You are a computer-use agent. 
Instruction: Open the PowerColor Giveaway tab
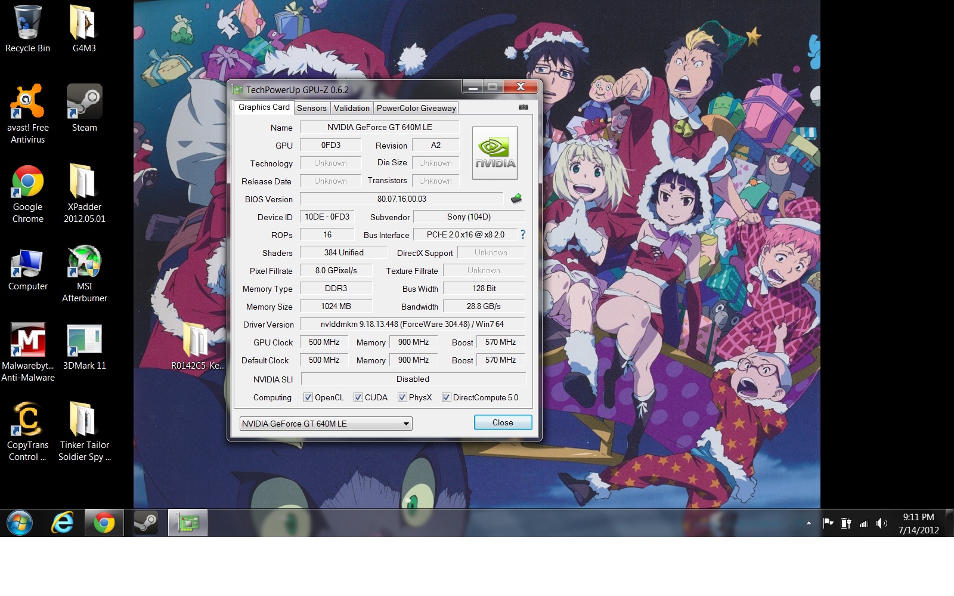pos(416,108)
